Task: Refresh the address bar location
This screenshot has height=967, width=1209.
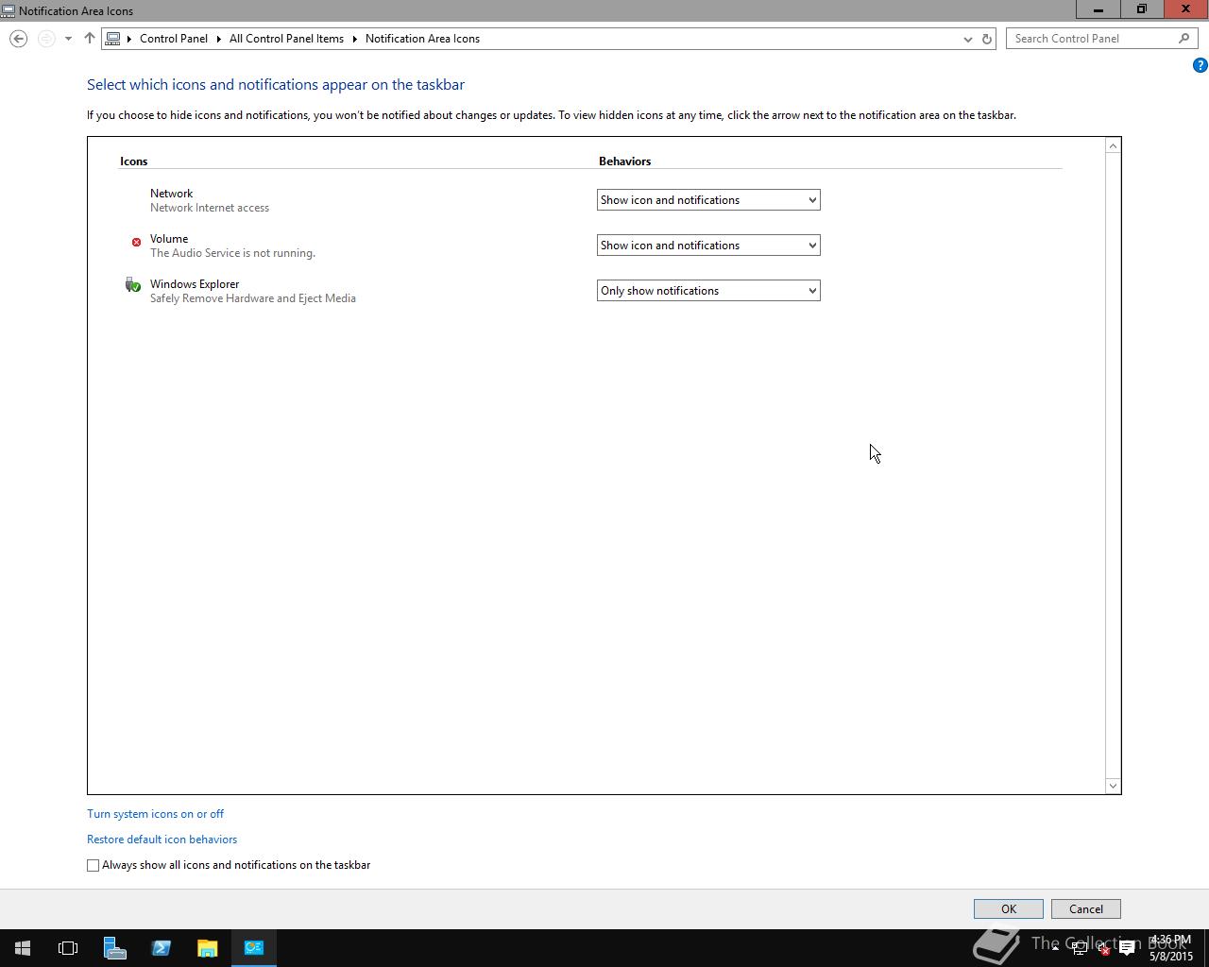Action: click(x=987, y=39)
